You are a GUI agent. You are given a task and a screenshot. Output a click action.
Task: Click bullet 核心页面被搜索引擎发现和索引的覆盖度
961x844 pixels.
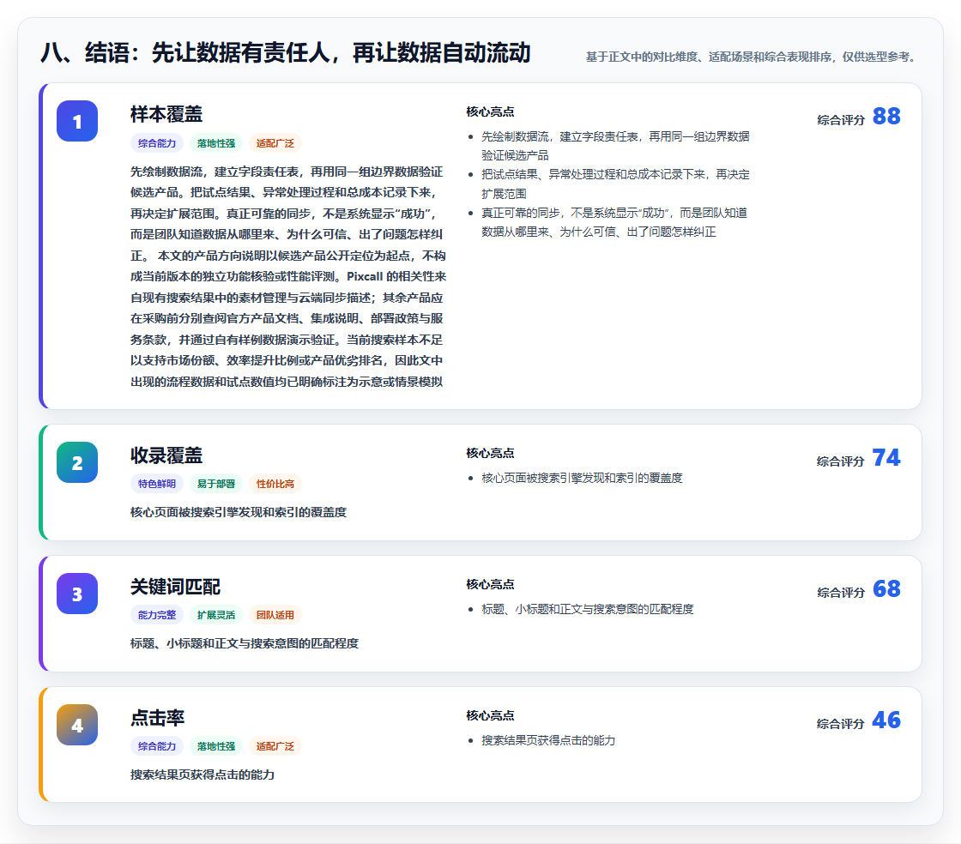coord(582,478)
